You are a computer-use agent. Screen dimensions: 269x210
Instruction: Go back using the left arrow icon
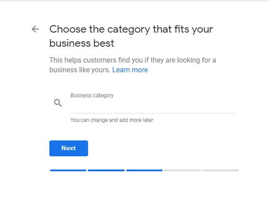tap(35, 29)
